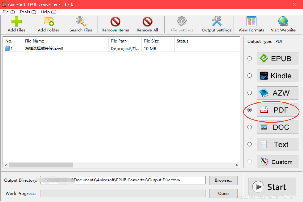Viewport: 303px width, 202px height.
Task: Click the No. column header
Action: 13,41
